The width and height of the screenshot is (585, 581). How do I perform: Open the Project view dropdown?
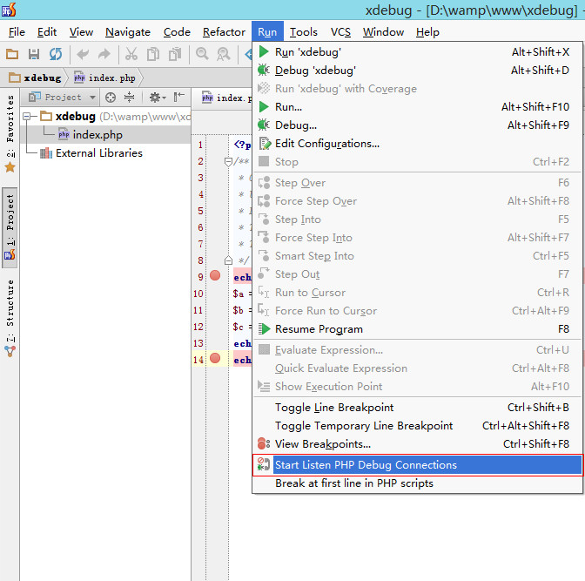pyautogui.click(x=63, y=98)
